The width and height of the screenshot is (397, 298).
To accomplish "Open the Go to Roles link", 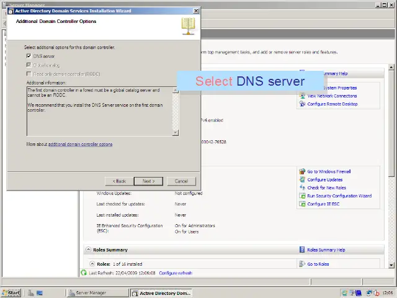I will click(318, 264).
